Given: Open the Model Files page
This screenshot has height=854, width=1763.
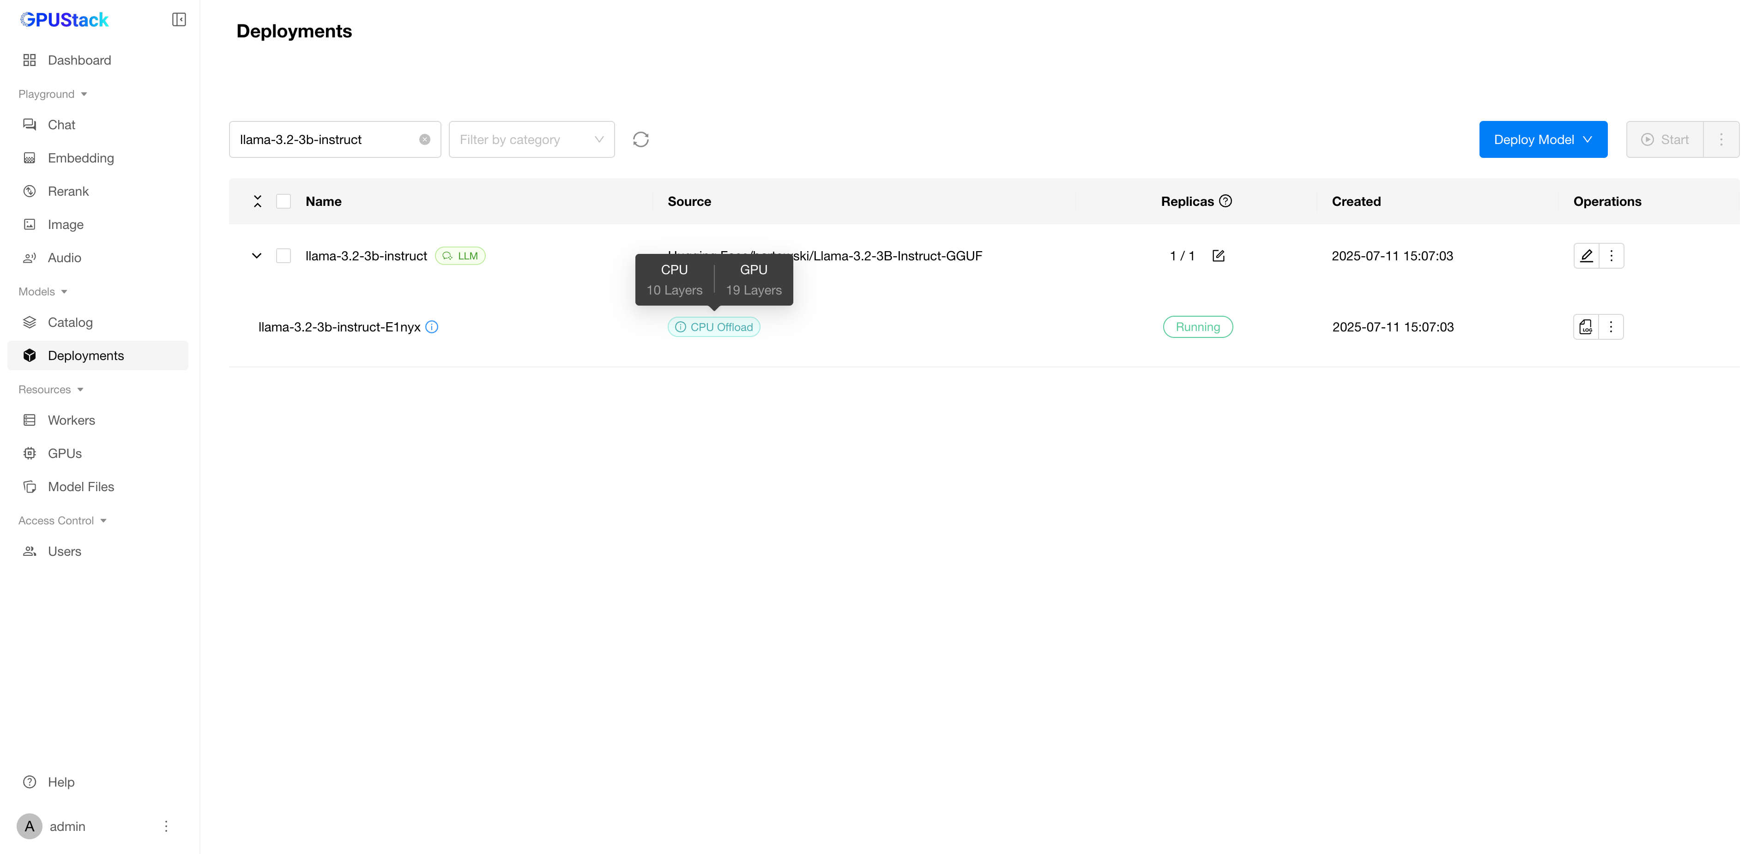Looking at the screenshot, I should [x=98, y=487].
